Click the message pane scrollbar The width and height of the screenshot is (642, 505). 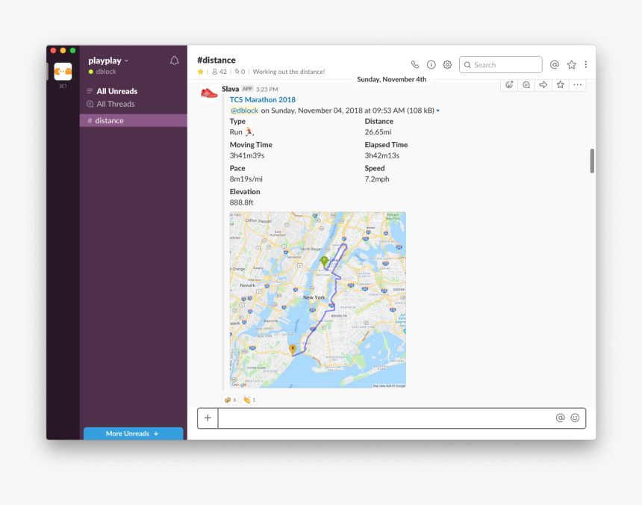(x=592, y=161)
